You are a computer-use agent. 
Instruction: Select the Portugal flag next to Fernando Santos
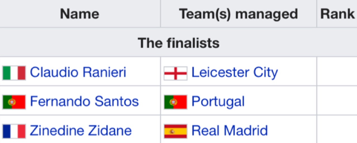tap(14, 102)
